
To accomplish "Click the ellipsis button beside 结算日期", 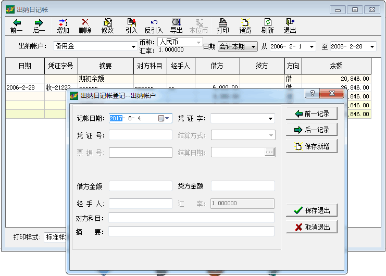I will pyautogui.click(x=269, y=152).
